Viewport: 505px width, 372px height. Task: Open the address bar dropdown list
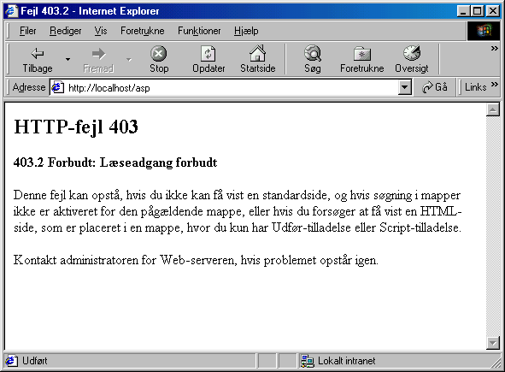pyautogui.click(x=404, y=87)
